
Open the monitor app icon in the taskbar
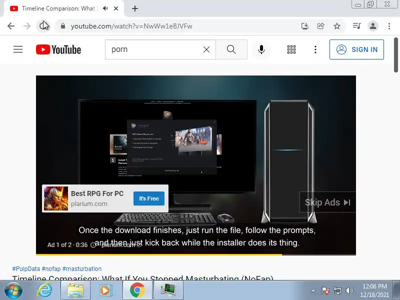168,290
